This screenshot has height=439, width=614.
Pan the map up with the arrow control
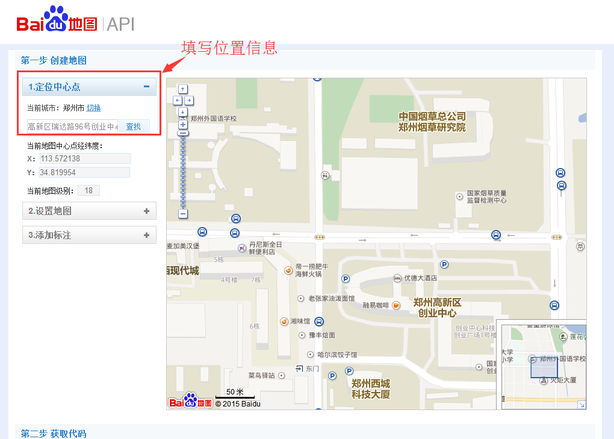click(183, 89)
